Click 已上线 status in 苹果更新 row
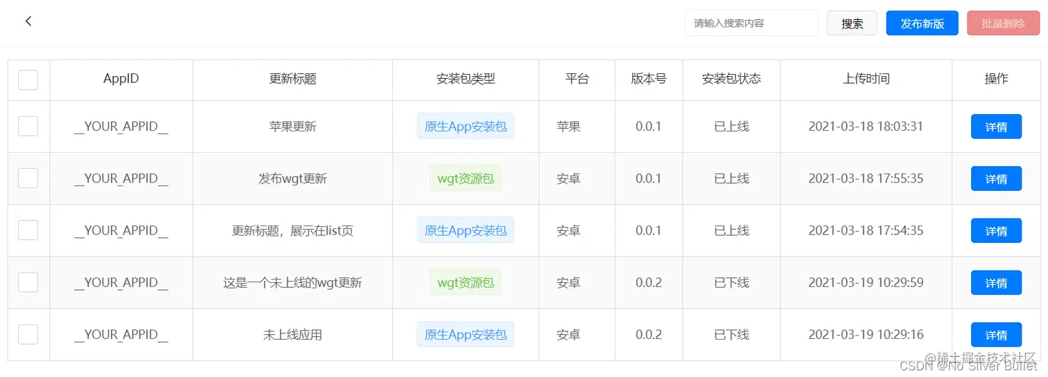This screenshot has width=1048, height=377. pyautogui.click(x=731, y=127)
